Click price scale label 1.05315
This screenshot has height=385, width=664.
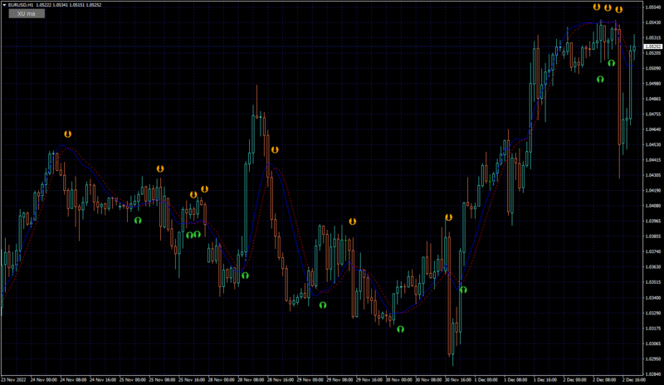pyautogui.click(x=653, y=37)
